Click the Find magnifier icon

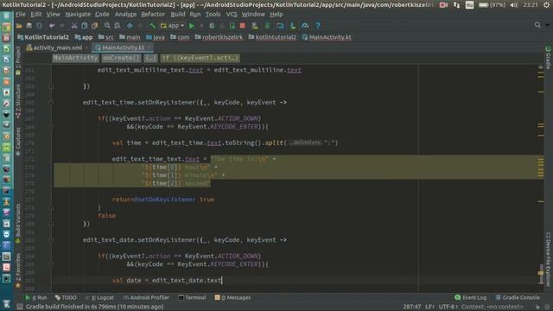pyautogui.click(x=107, y=26)
